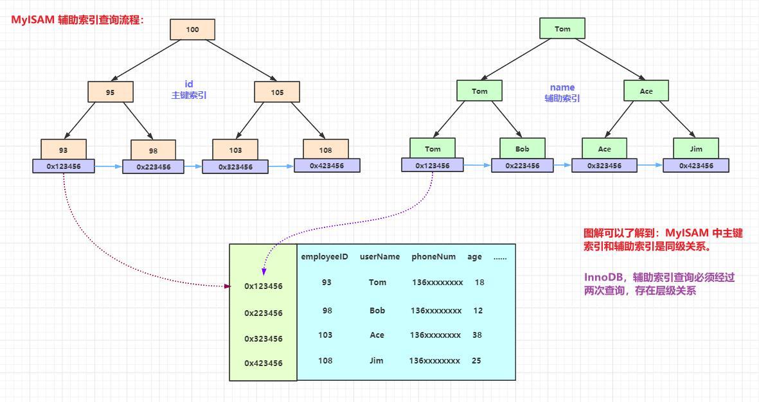
Task: Click the 'name 辅助索引' label
Action: pos(562,92)
